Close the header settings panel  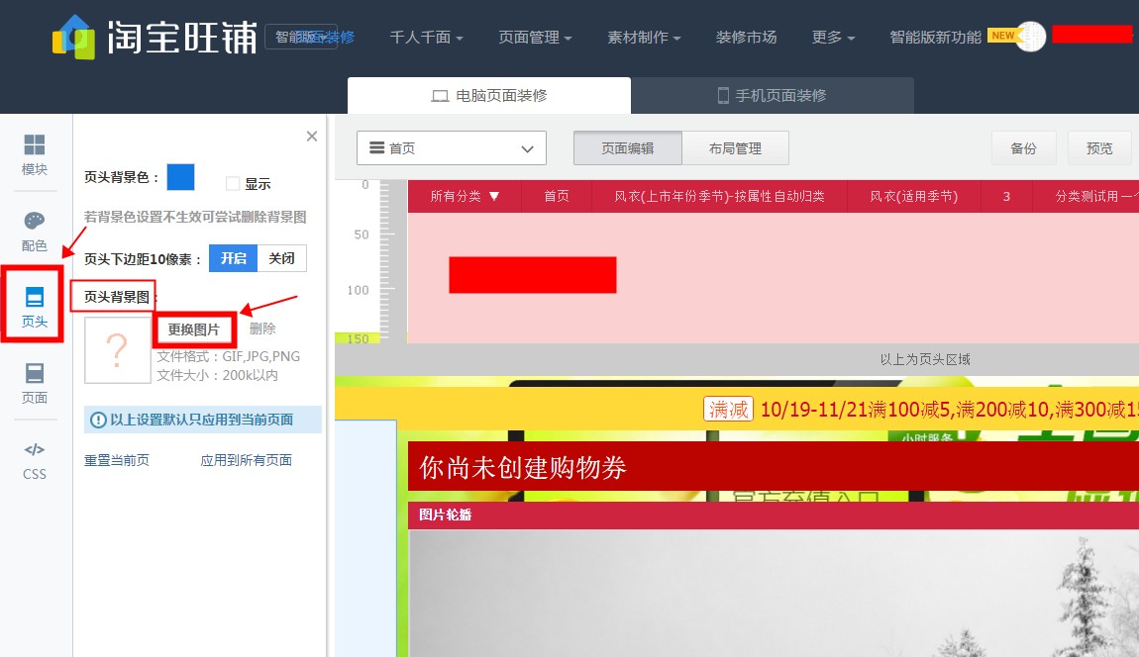pyautogui.click(x=312, y=136)
